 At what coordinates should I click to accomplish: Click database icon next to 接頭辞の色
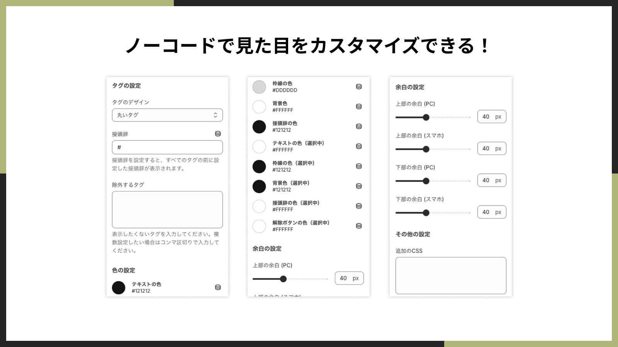[x=358, y=126]
